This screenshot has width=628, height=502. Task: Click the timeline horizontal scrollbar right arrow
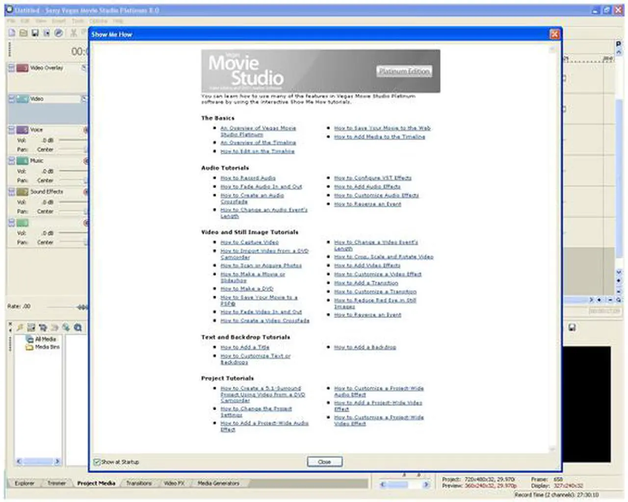point(591,300)
